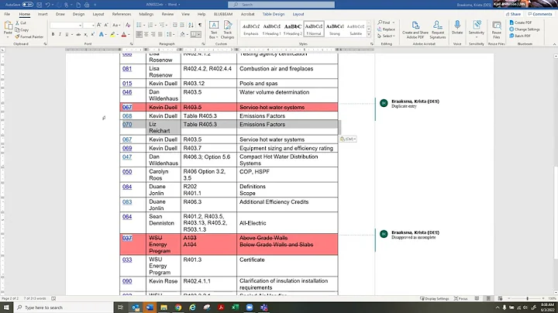This screenshot has width=558, height=313.
Task: Open the font size combo box
Action: [x=88, y=26]
